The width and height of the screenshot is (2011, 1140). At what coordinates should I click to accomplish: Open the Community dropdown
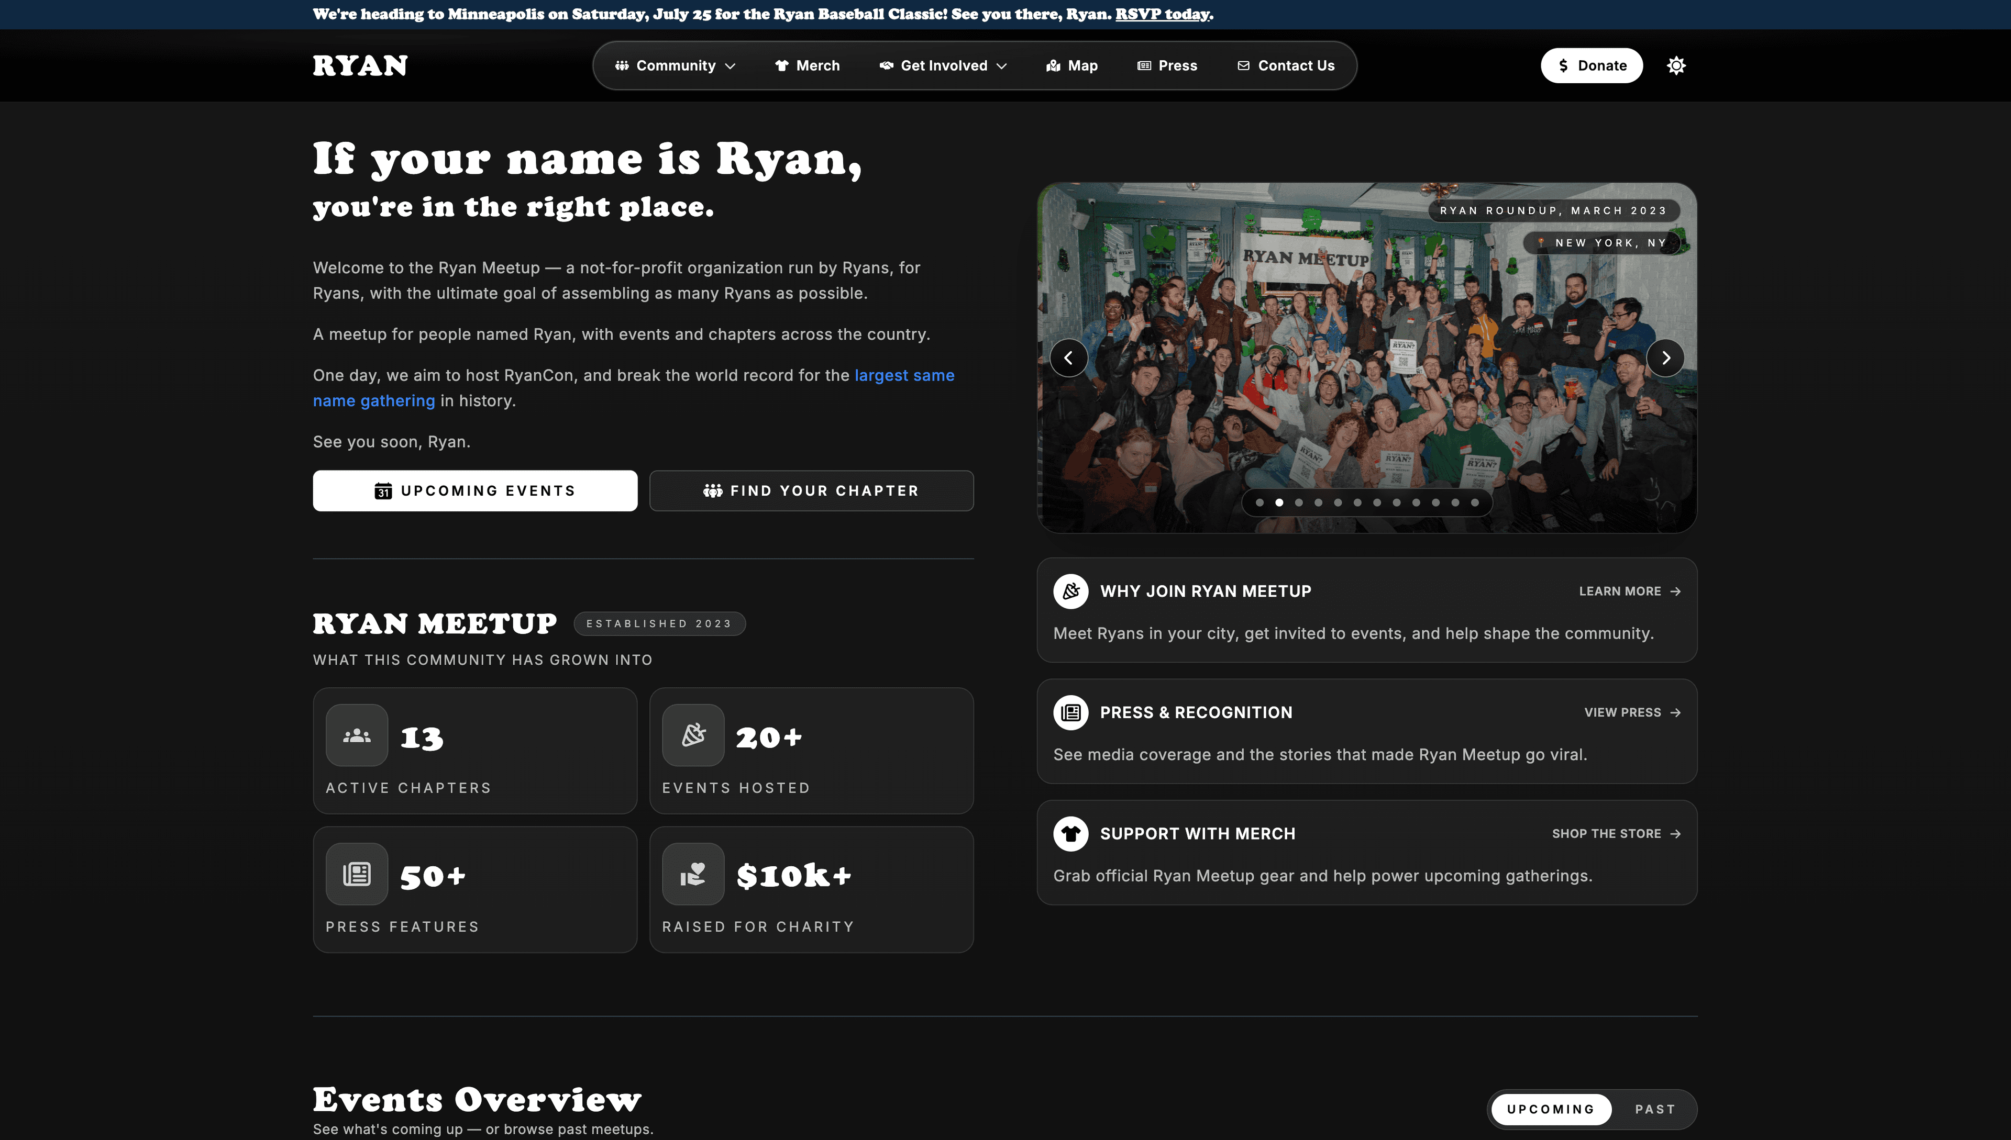point(675,65)
